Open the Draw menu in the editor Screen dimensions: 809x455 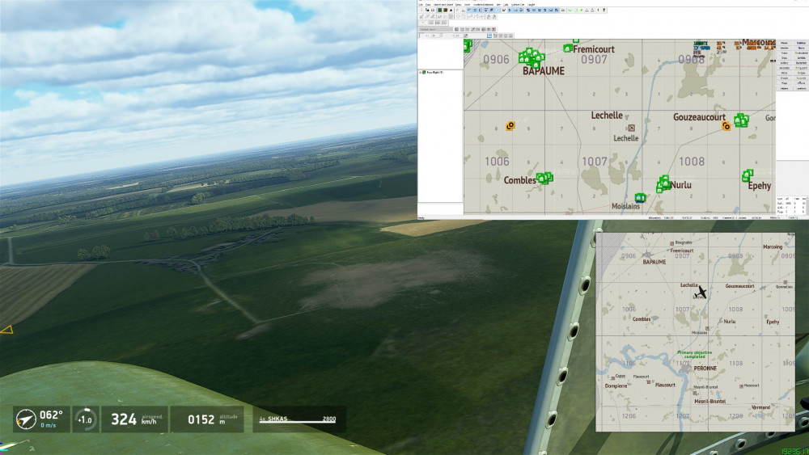point(458,5)
